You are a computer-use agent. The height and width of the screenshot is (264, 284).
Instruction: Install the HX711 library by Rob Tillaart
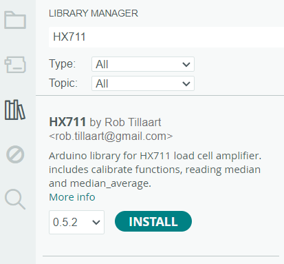coord(153,221)
